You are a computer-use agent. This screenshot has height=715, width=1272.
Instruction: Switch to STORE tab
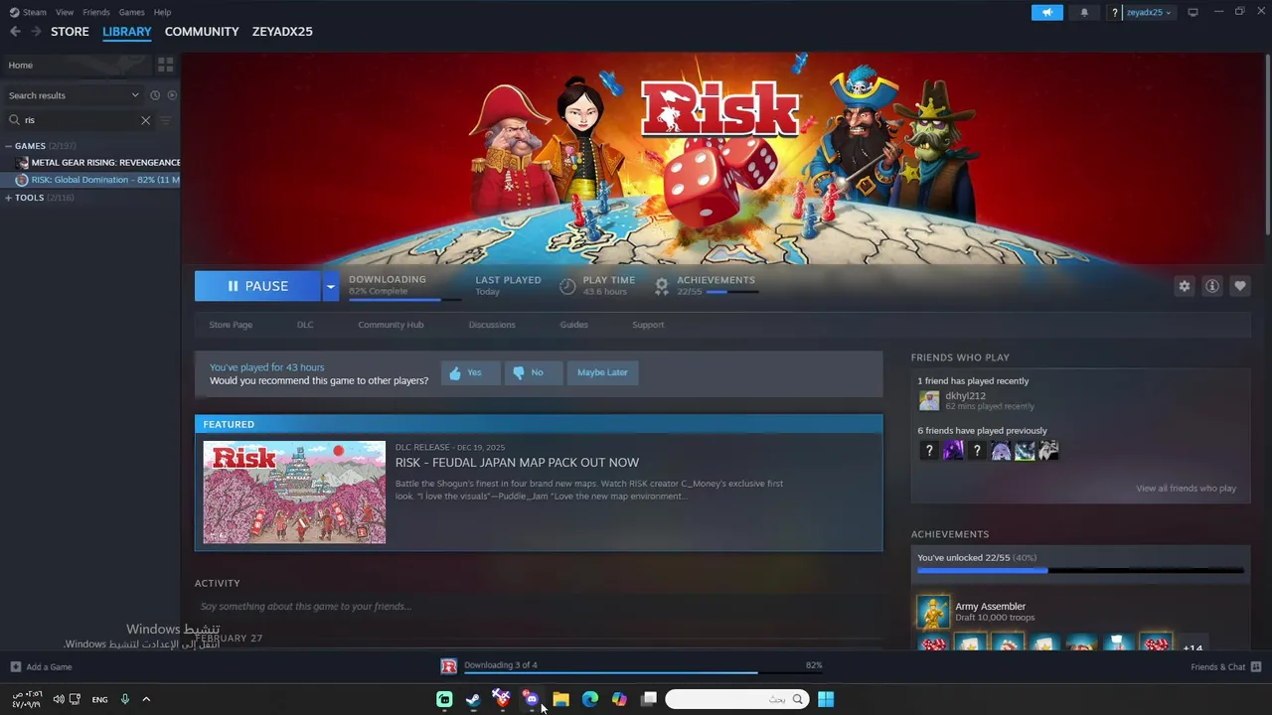click(x=70, y=32)
